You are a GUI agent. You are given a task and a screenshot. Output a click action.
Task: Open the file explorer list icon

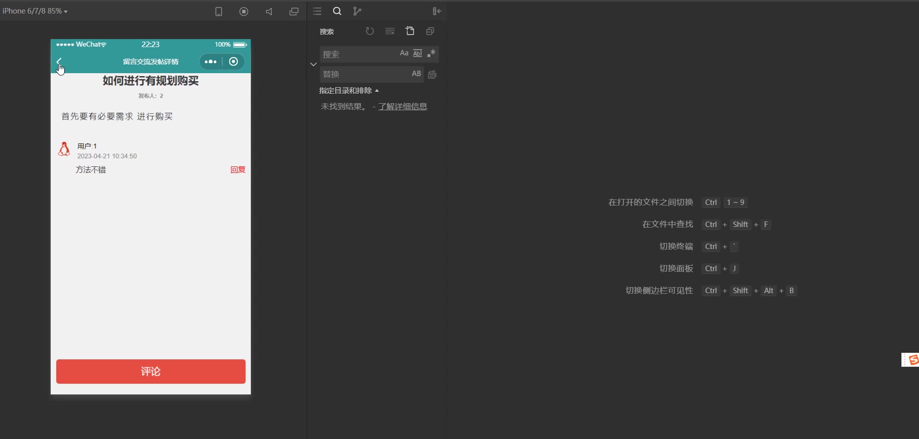[x=317, y=11]
